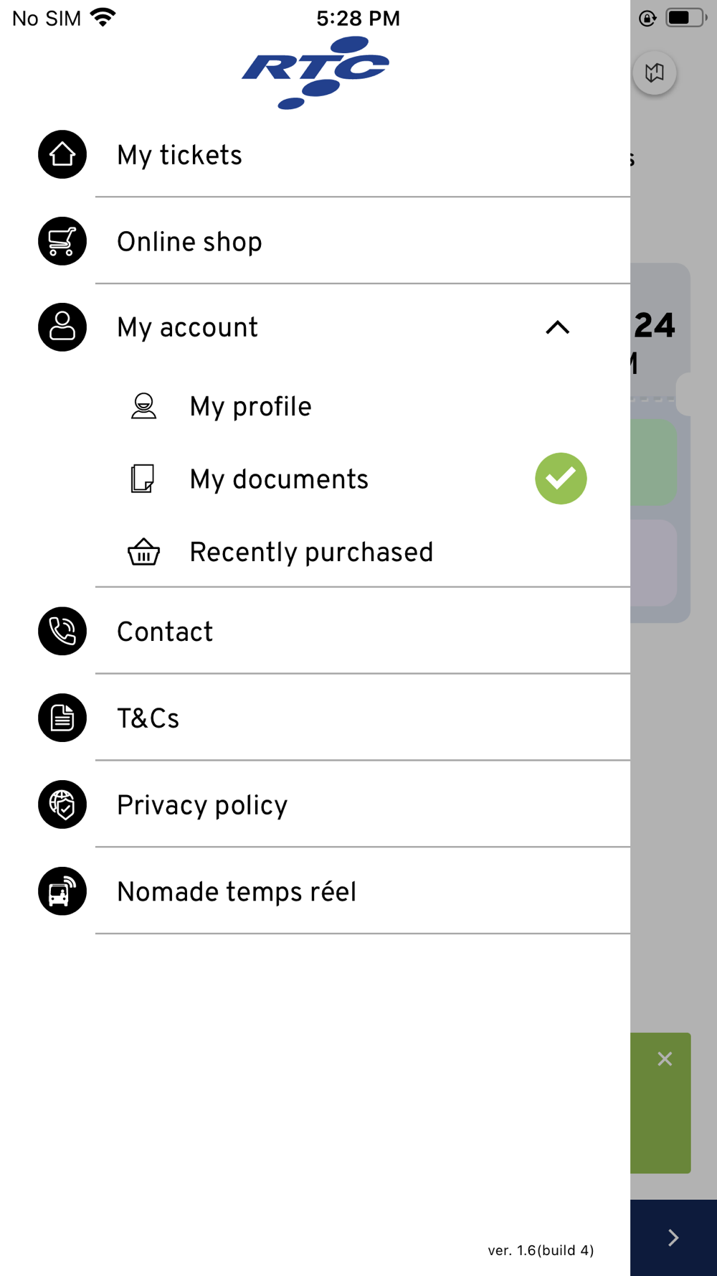717x1276 pixels.
Task: Tap the Privacy policy shield icon
Action: click(x=62, y=804)
